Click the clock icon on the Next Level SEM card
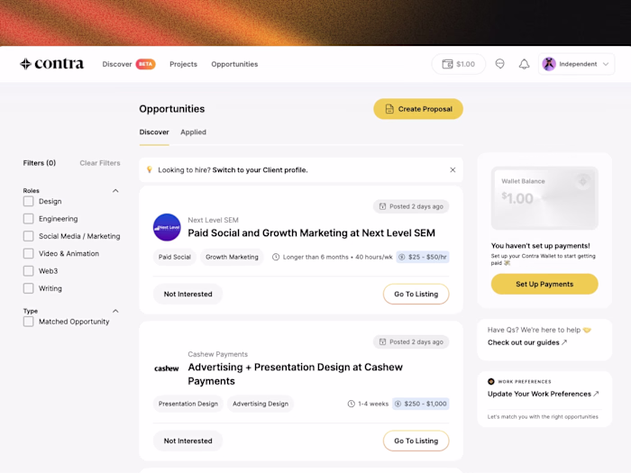631x473 pixels. [x=276, y=257]
